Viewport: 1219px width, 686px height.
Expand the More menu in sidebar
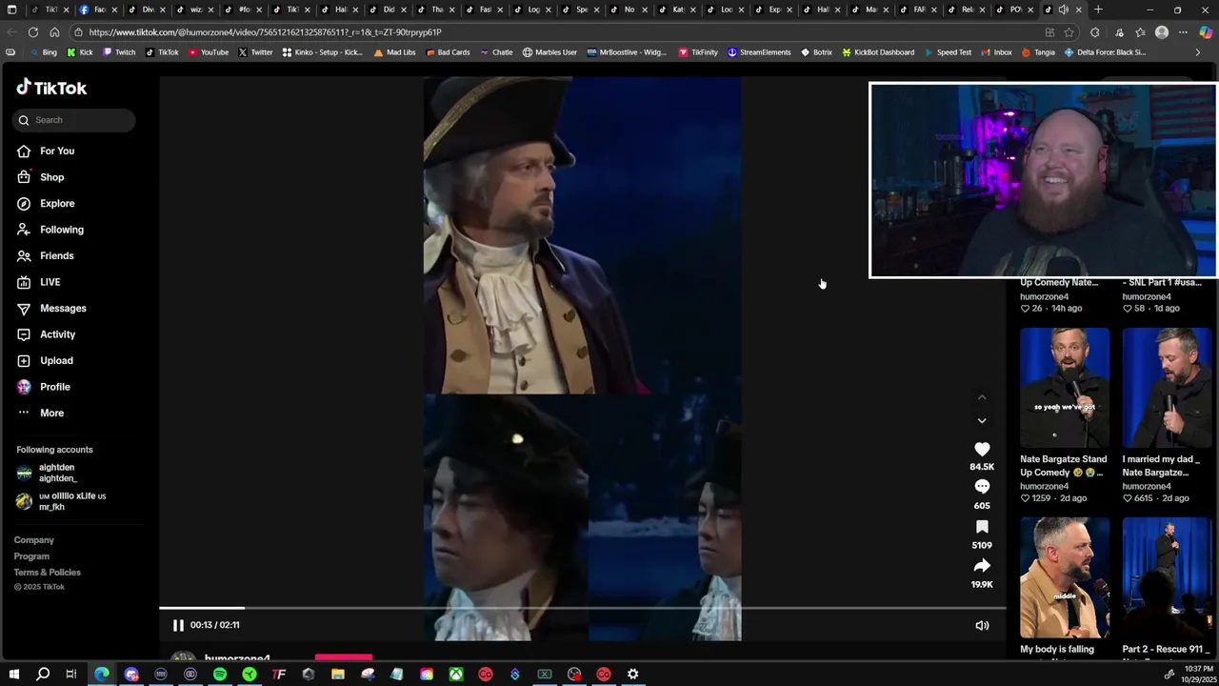click(51, 413)
